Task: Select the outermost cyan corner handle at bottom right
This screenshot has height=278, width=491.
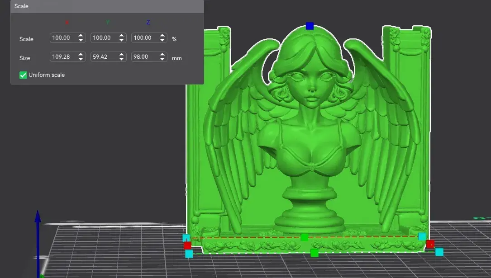Action: point(439,252)
